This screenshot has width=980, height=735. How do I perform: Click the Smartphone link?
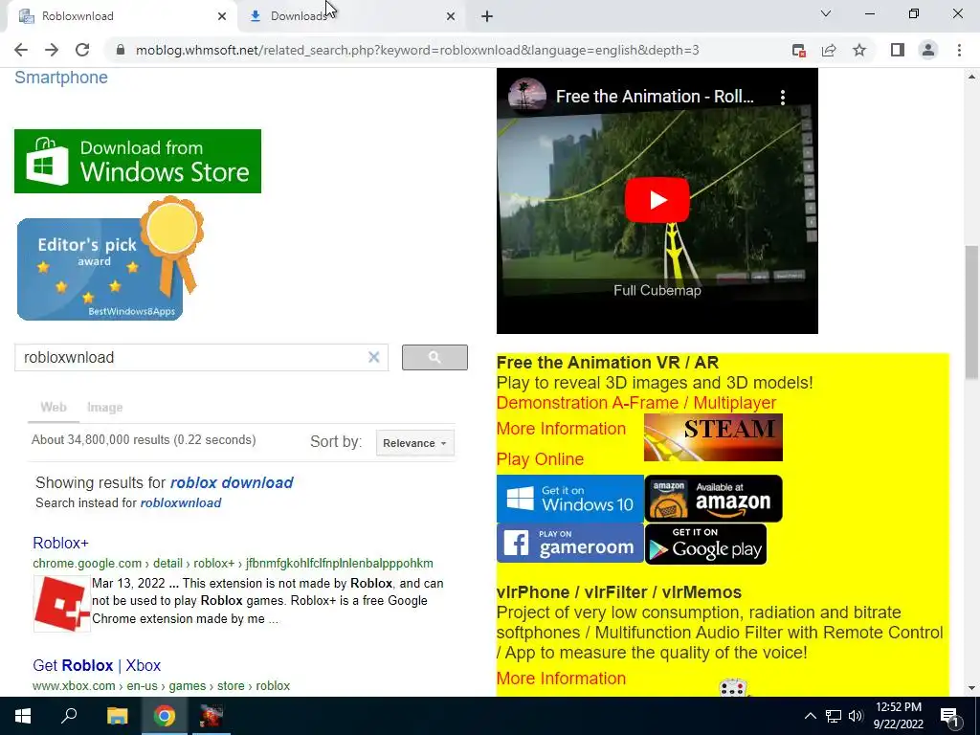[x=61, y=78]
